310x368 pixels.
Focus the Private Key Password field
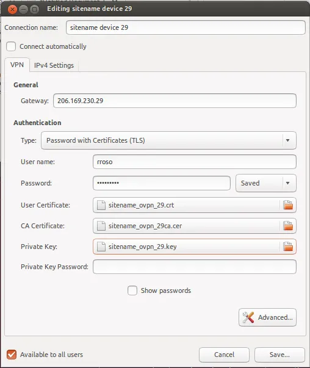194,267
